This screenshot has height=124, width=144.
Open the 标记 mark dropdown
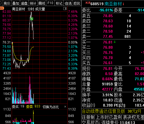pyautogui.click(x=59, y=3)
